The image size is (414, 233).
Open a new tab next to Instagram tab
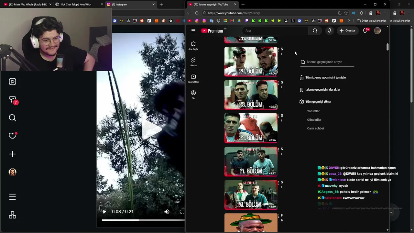[x=161, y=5]
